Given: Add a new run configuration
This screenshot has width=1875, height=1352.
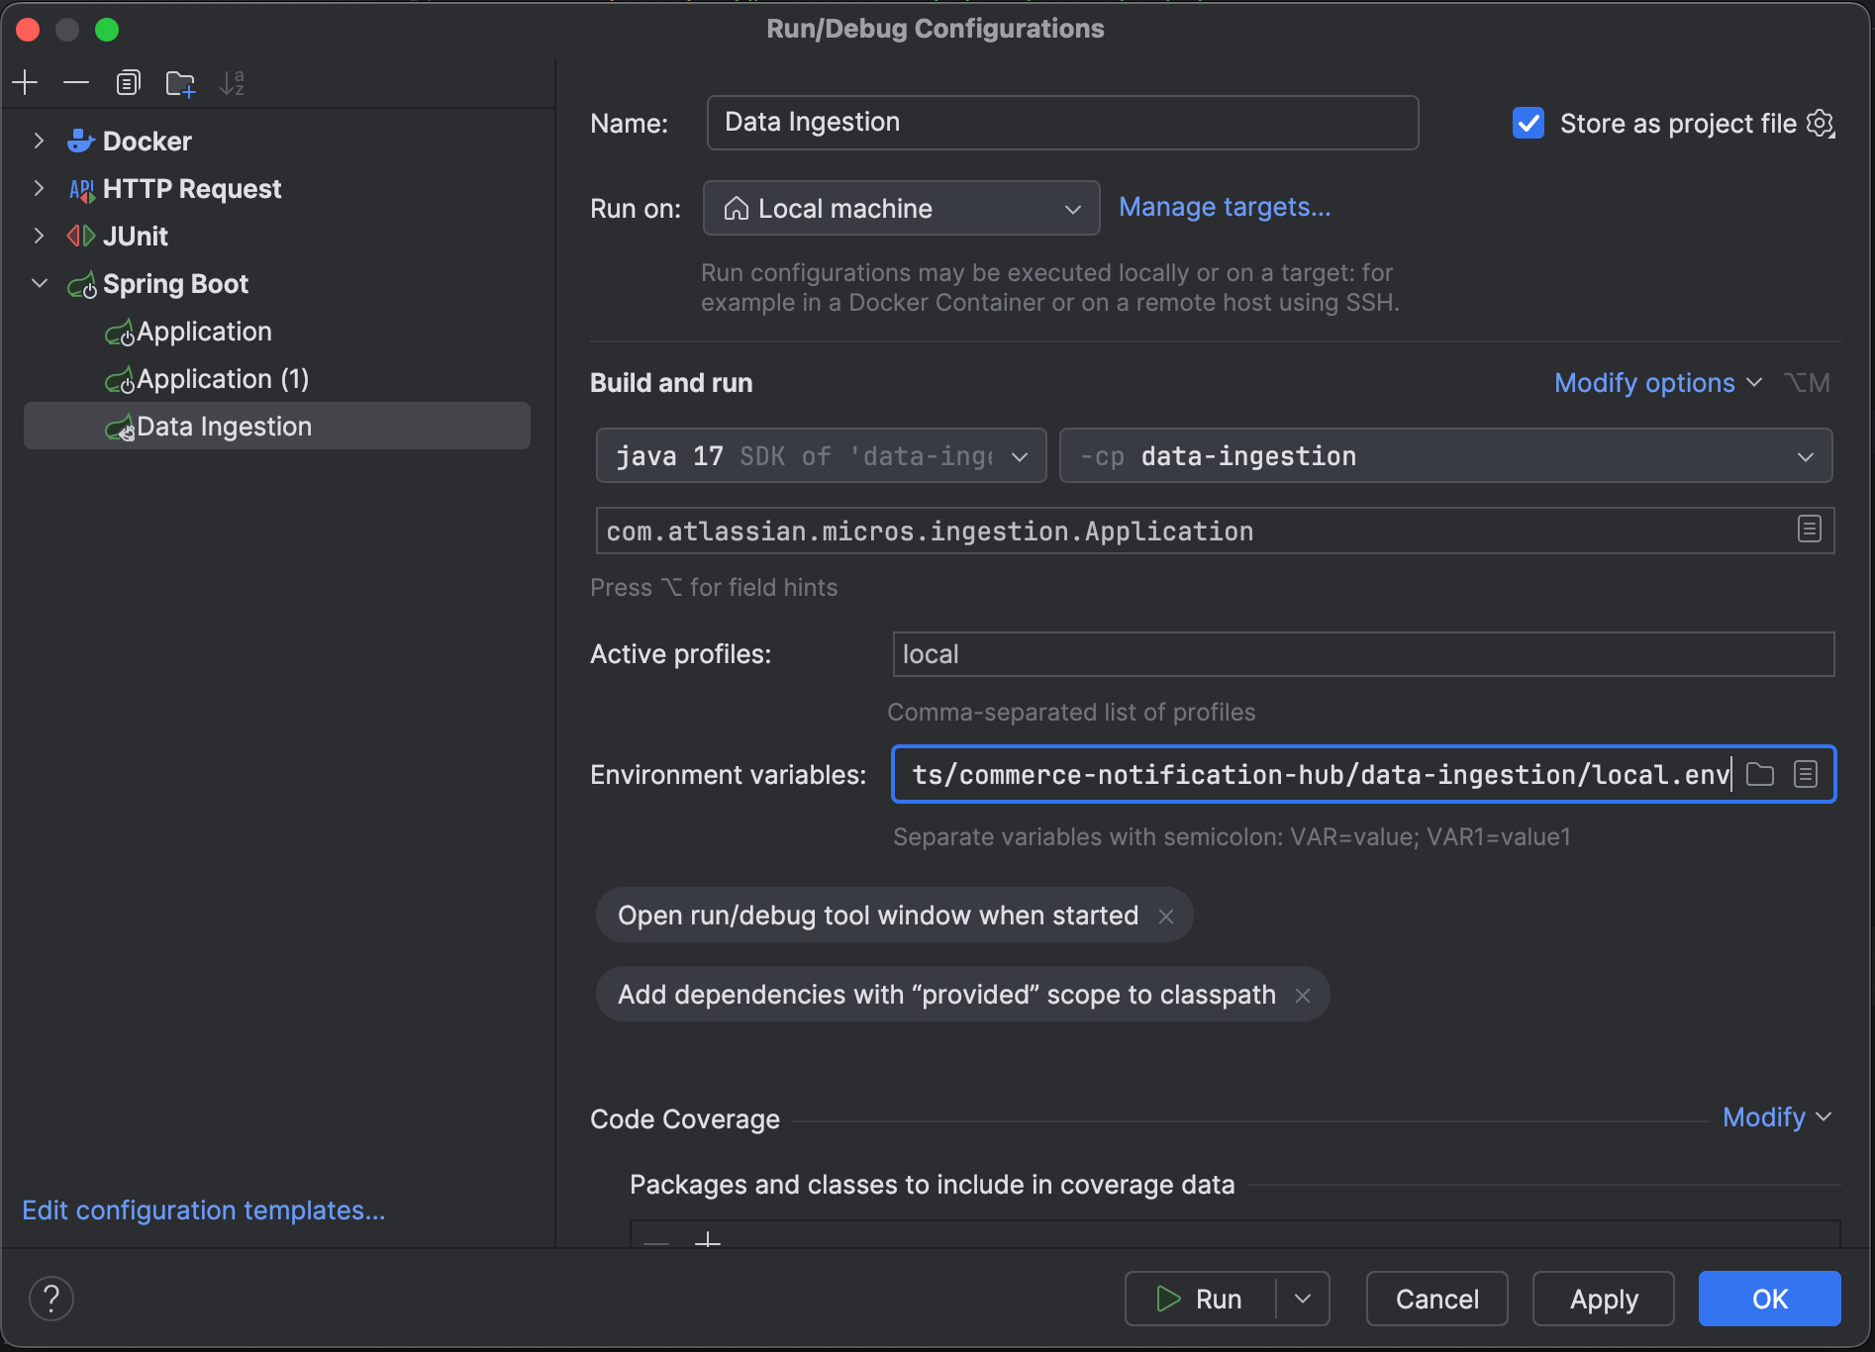Looking at the screenshot, I should point(25,82).
